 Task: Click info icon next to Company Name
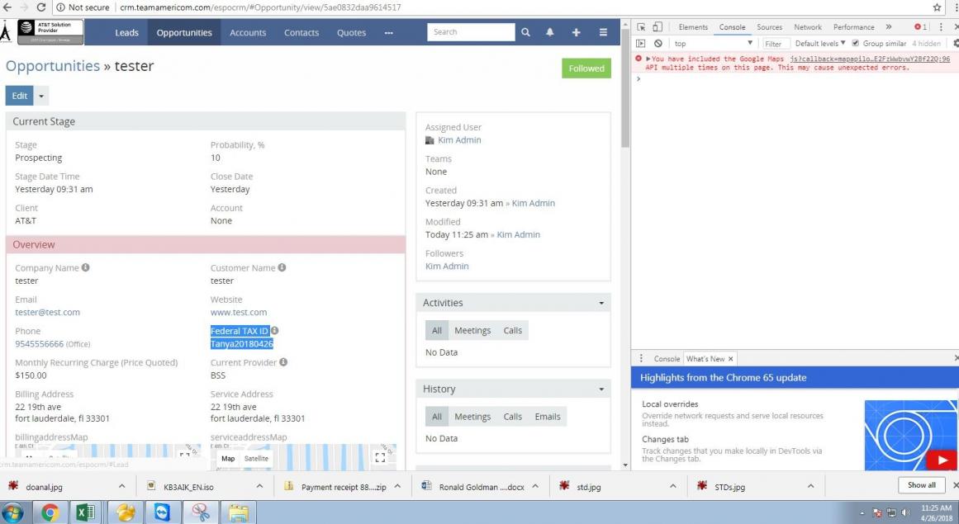coord(86,267)
